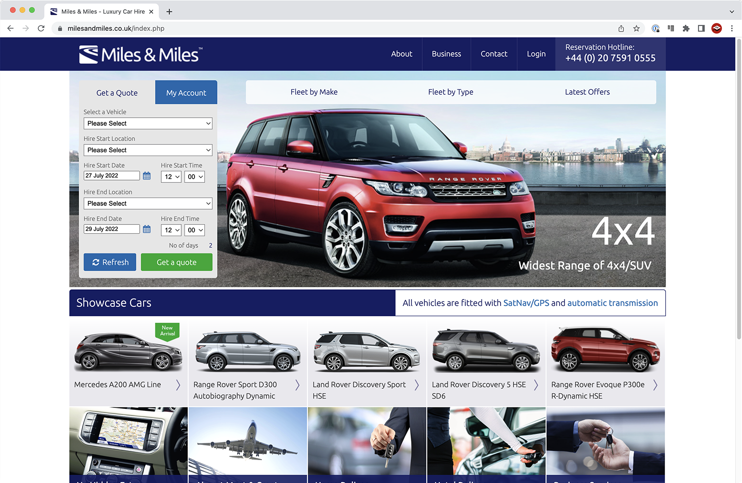Toggle the browser side panel icon
742x483 pixels.
[x=701, y=28]
